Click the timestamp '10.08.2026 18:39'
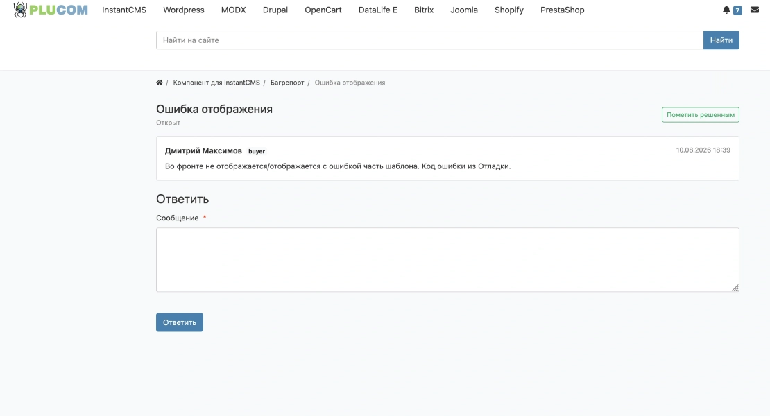The image size is (770, 416). click(703, 150)
